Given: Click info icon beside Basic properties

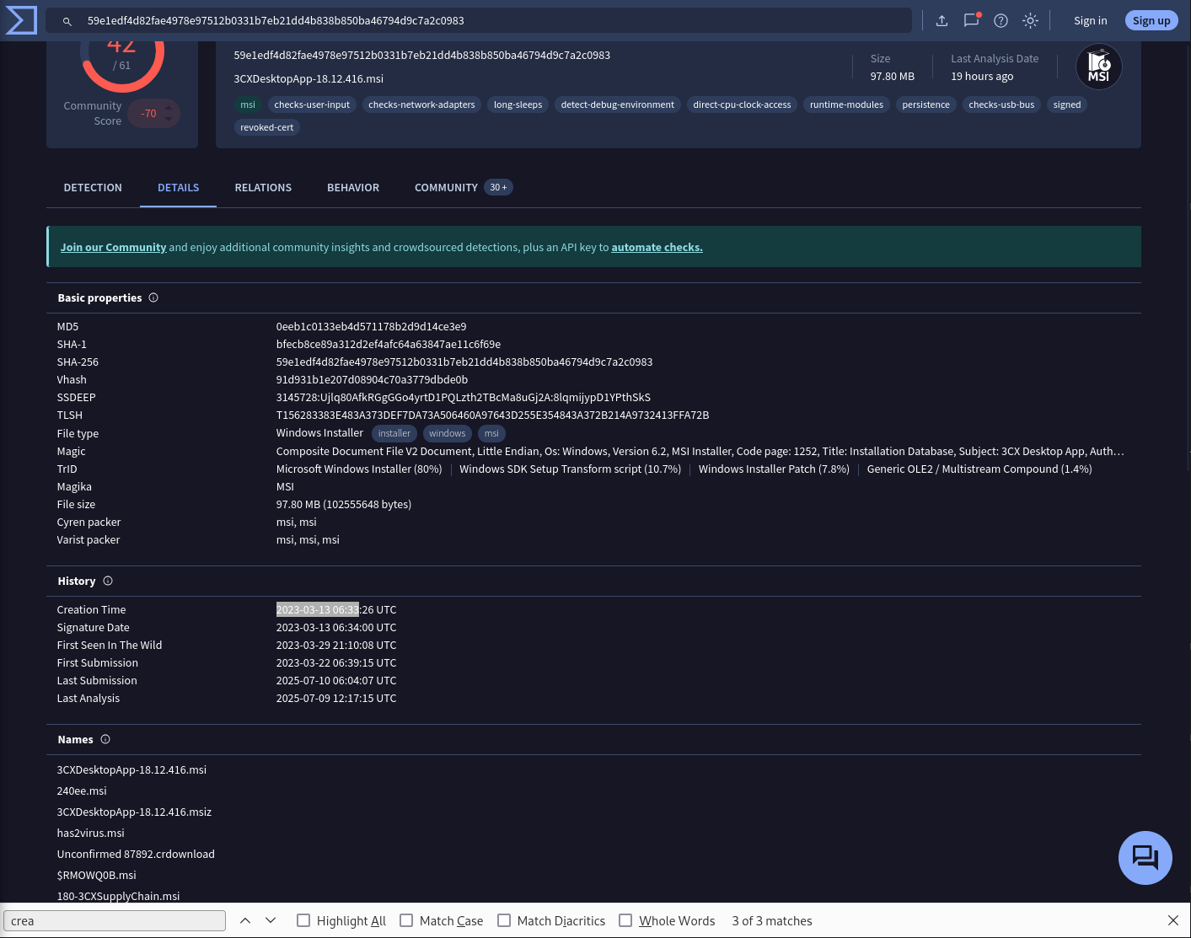Looking at the screenshot, I should [153, 297].
